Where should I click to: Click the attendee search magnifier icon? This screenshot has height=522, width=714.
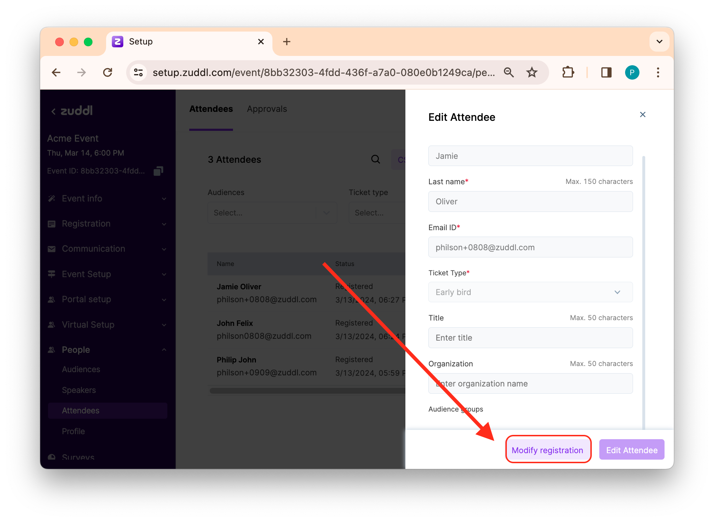click(375, 160)
